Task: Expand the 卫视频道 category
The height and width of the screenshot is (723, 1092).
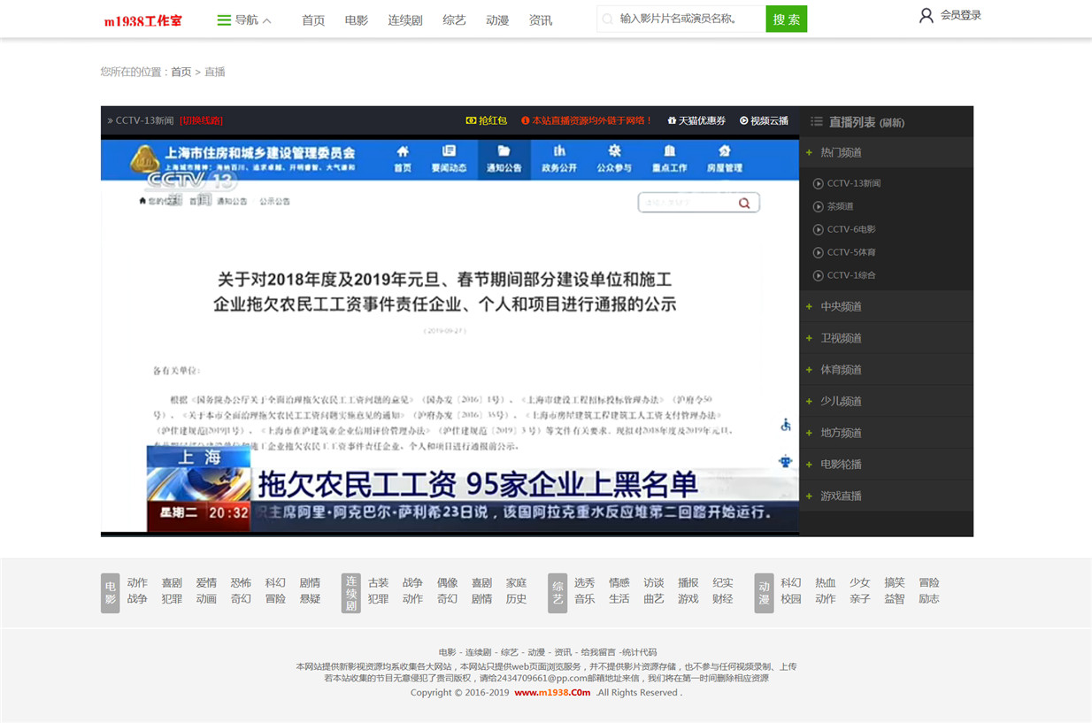Action: [x=886, y=338]
